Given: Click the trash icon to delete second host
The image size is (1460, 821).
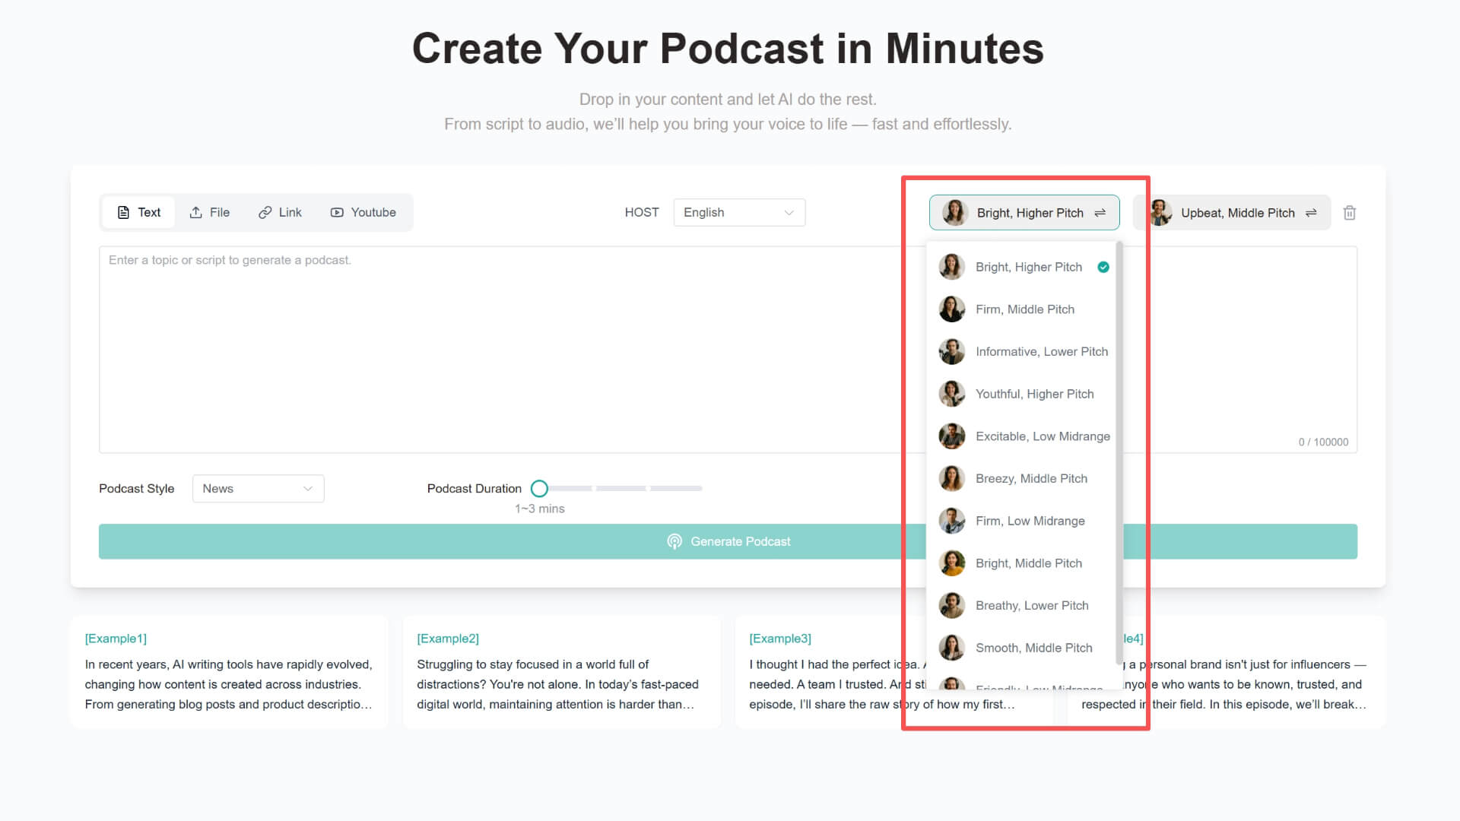Looking at the screenshot, I should tap(1349, 213).
